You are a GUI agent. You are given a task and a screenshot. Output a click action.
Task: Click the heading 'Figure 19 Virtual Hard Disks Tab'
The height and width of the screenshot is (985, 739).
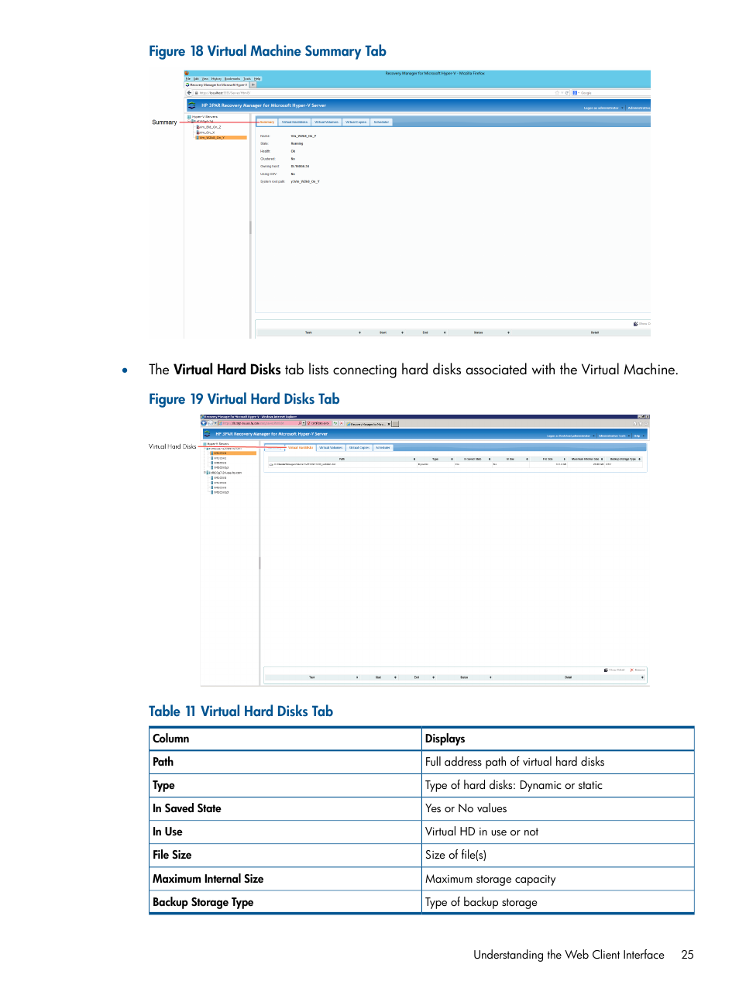click(x=244, y=399)
